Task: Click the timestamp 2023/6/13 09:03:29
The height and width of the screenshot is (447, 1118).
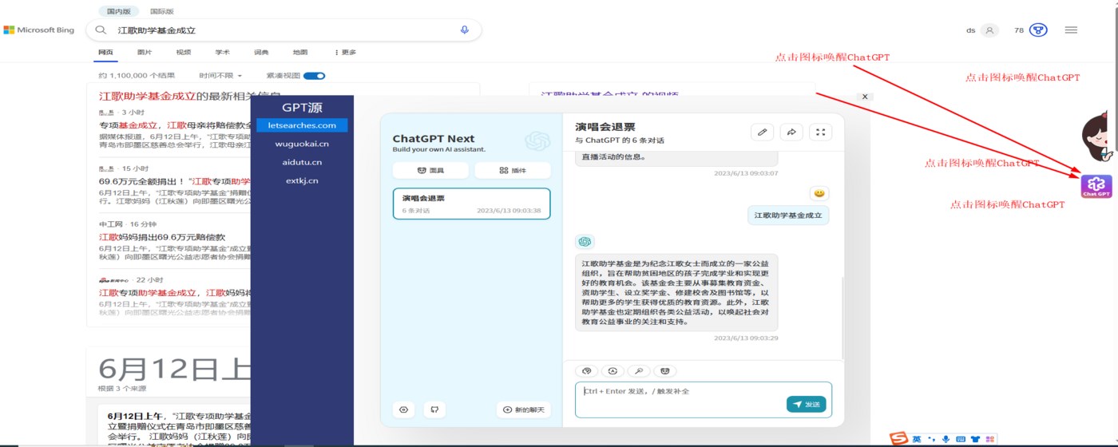Action: pos(746,338)
